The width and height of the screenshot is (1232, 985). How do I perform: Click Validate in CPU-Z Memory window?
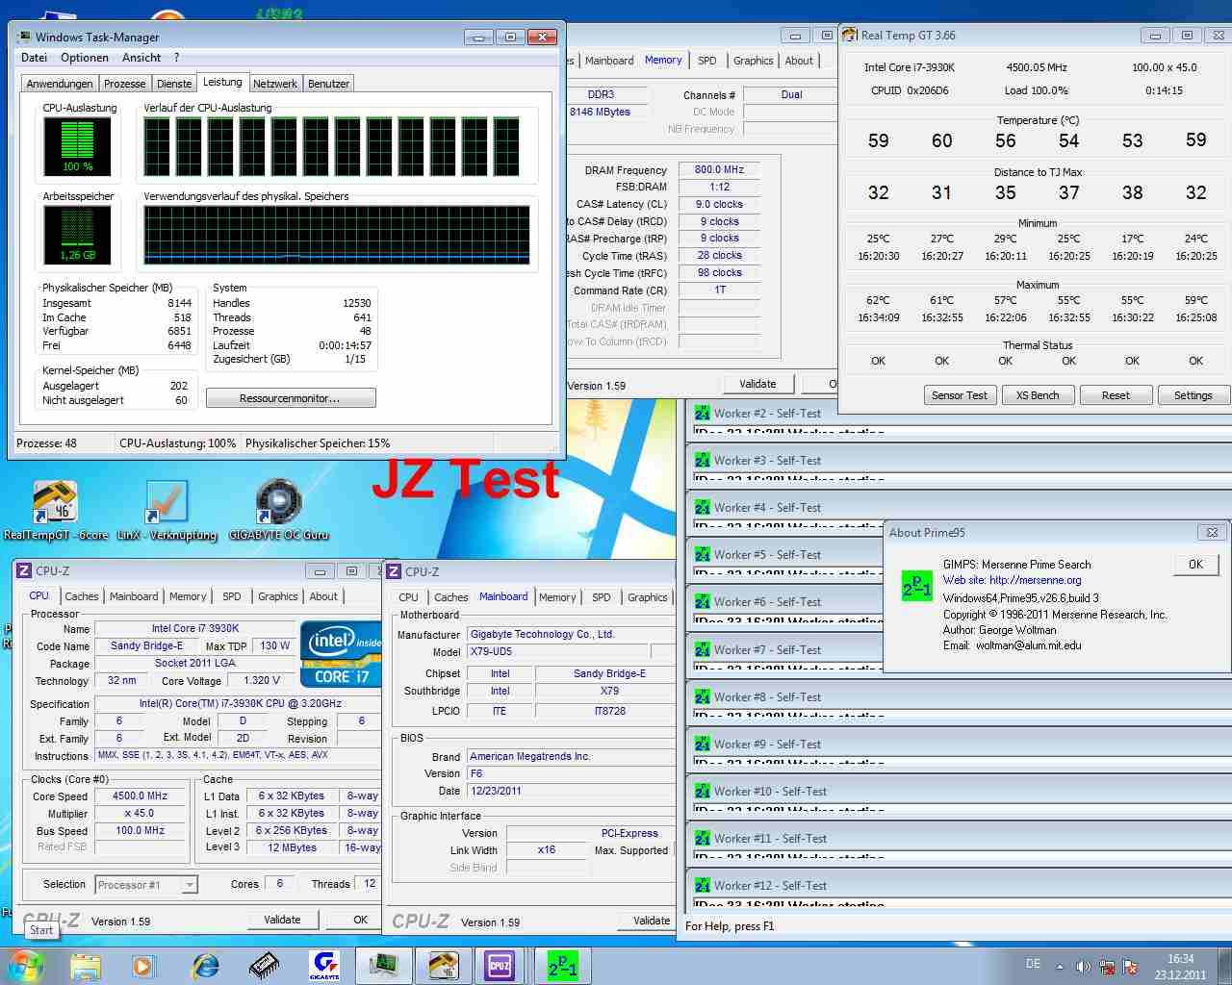(757, 384)
